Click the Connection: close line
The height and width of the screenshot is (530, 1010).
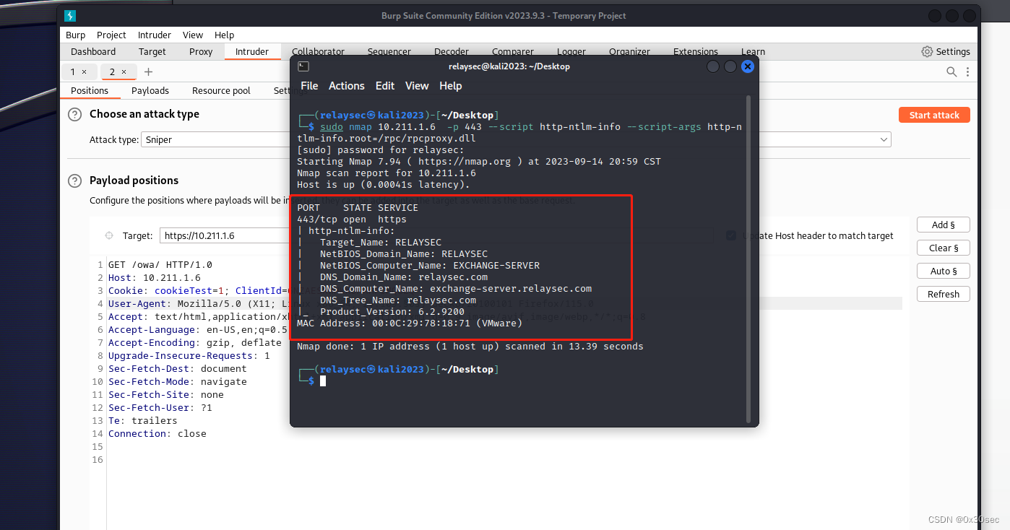tap(157, 433)
